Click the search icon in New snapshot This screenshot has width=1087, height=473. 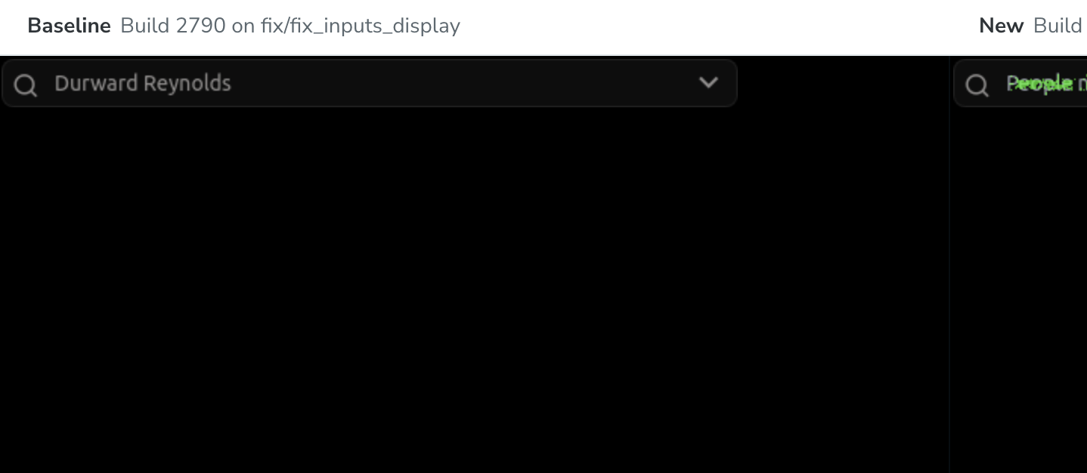pyautogui.click(x=977, y=85)
